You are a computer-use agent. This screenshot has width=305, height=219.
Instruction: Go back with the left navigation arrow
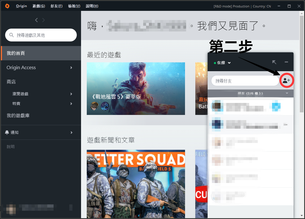pos(36,20)
